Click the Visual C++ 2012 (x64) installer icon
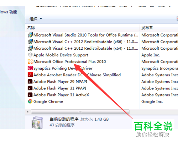 coord(30,48)
